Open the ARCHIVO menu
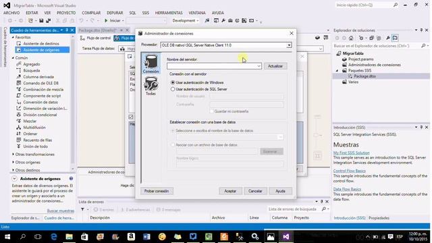 11,13
